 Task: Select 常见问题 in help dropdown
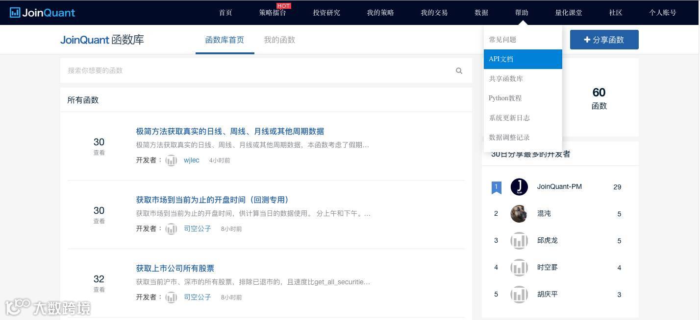(x=523, y=40)
